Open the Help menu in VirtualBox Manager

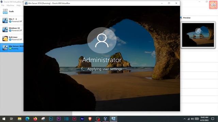pos(18,5)
